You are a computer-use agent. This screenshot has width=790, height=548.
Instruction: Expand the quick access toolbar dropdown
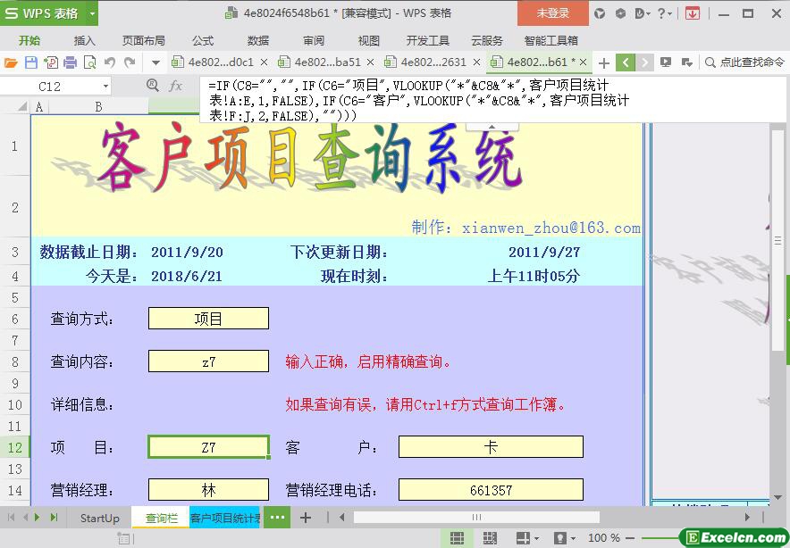point(155,62)
